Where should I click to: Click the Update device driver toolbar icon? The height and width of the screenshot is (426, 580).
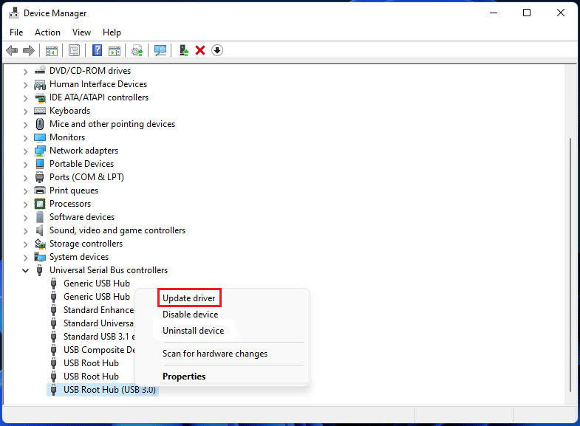tap(137, 50)
